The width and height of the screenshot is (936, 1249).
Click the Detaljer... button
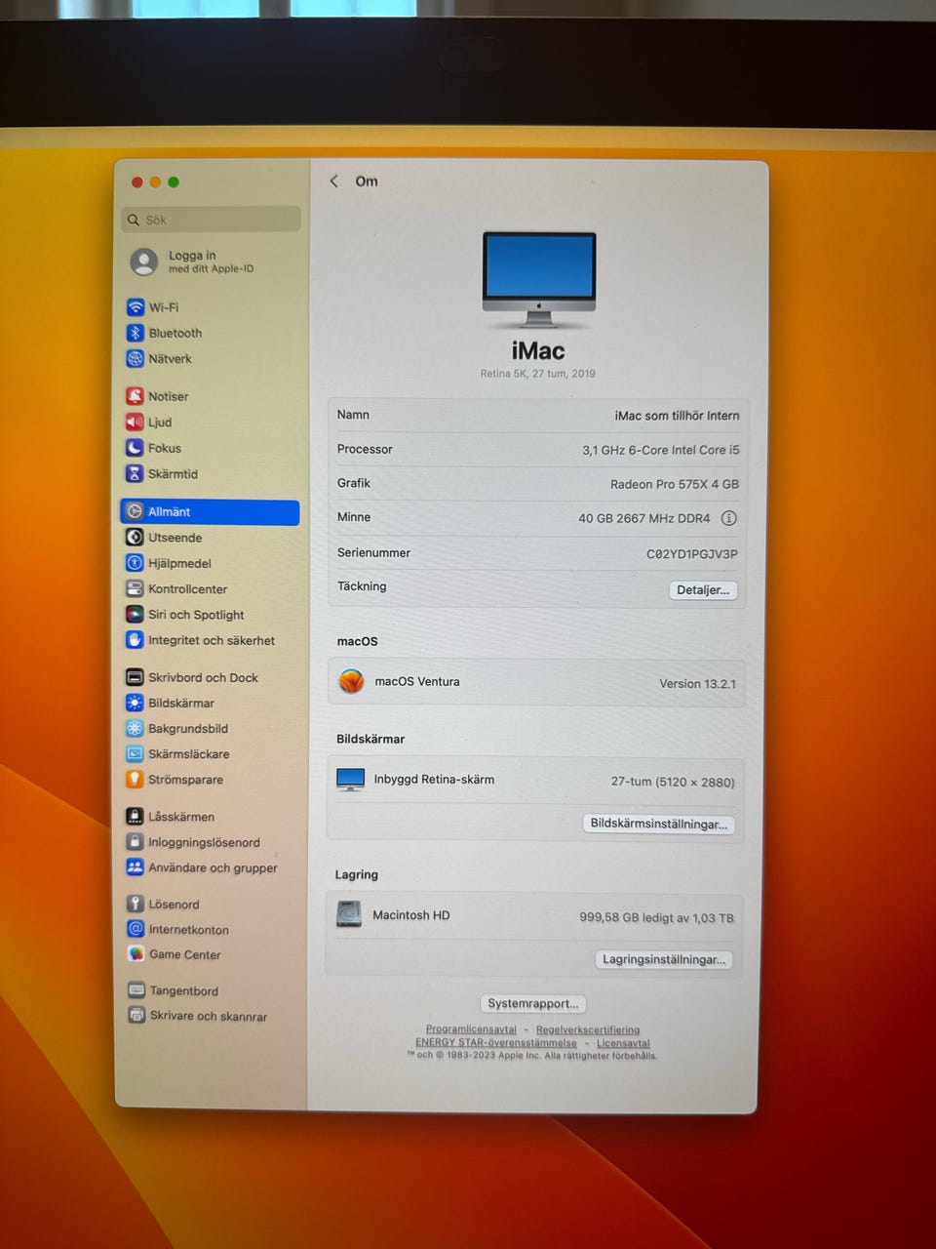[x=702, y=590]
